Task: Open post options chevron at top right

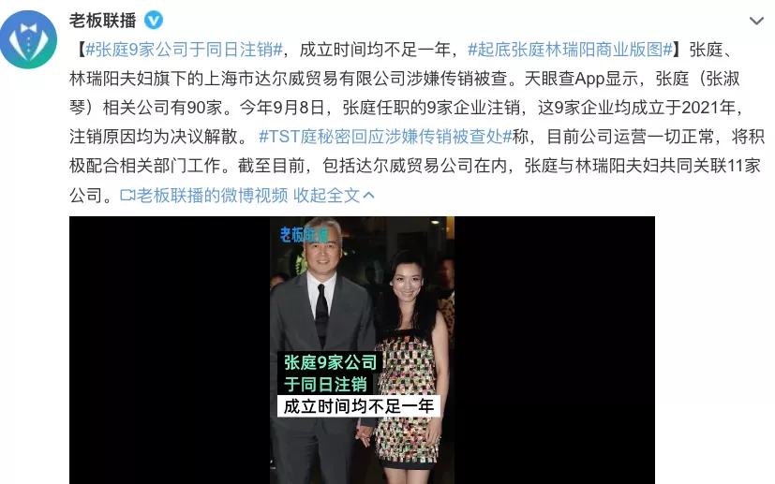Action: pos(756,21)
